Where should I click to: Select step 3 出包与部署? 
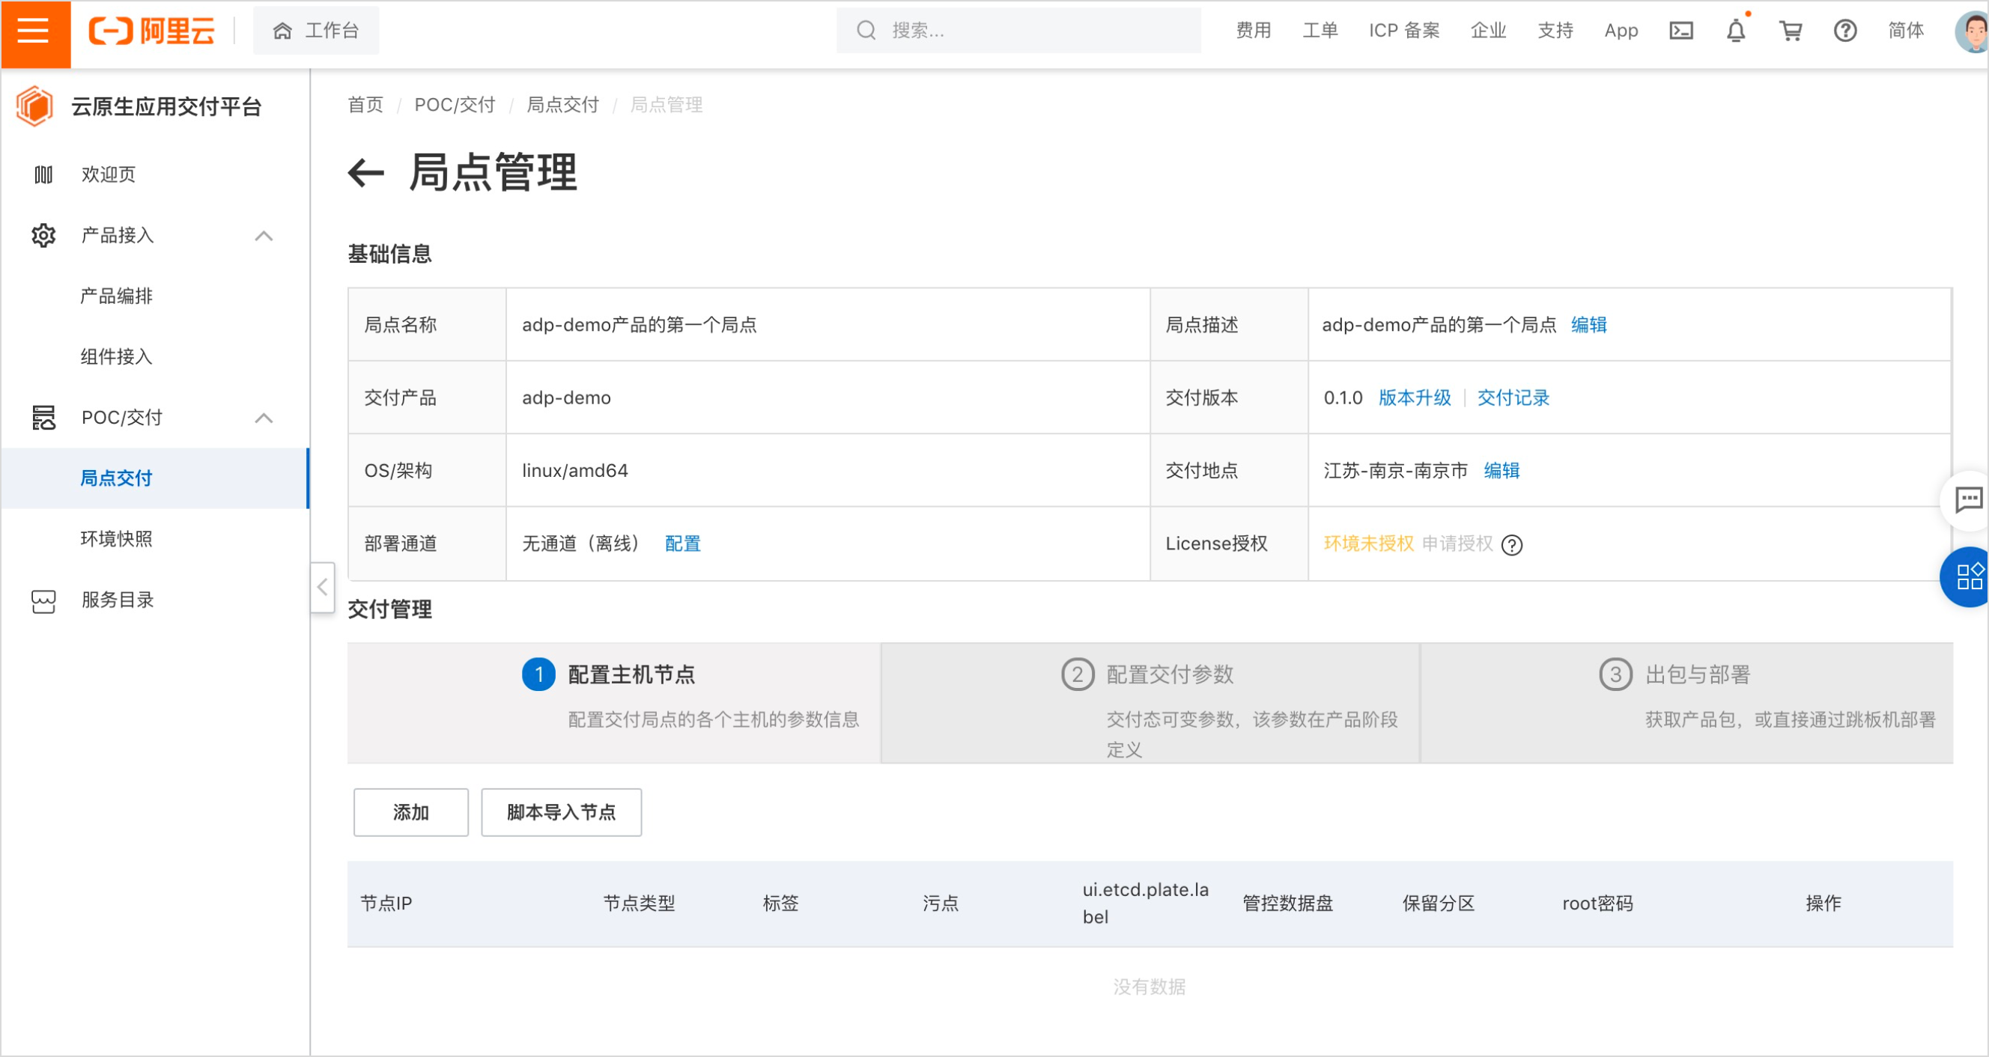tap(1687, 704)
